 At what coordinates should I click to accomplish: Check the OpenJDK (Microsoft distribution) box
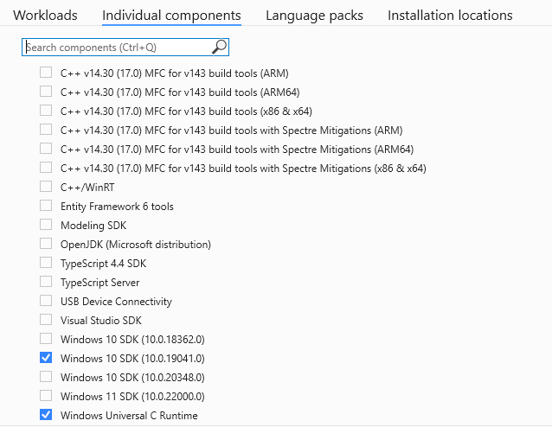tap(46, 244)
